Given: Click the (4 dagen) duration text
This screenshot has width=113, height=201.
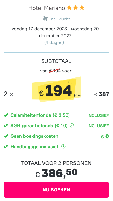Looking at the screenshot, I should click(x=54, y=43).
